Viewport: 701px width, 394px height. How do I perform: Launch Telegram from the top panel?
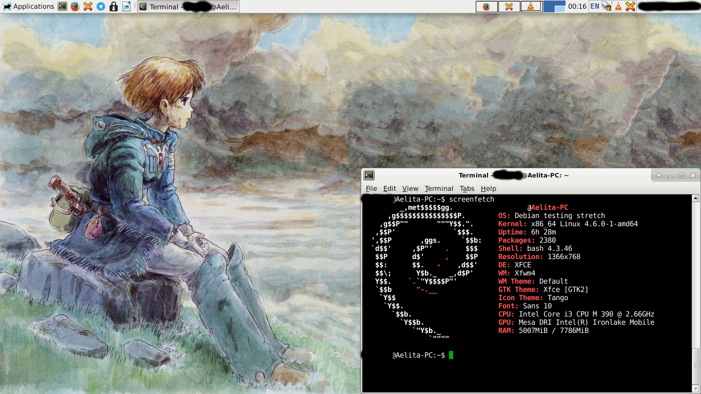pos(101,7)
